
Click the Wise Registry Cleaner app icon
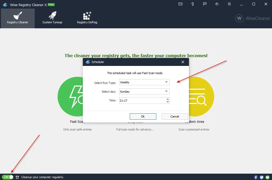pos(5,5)
